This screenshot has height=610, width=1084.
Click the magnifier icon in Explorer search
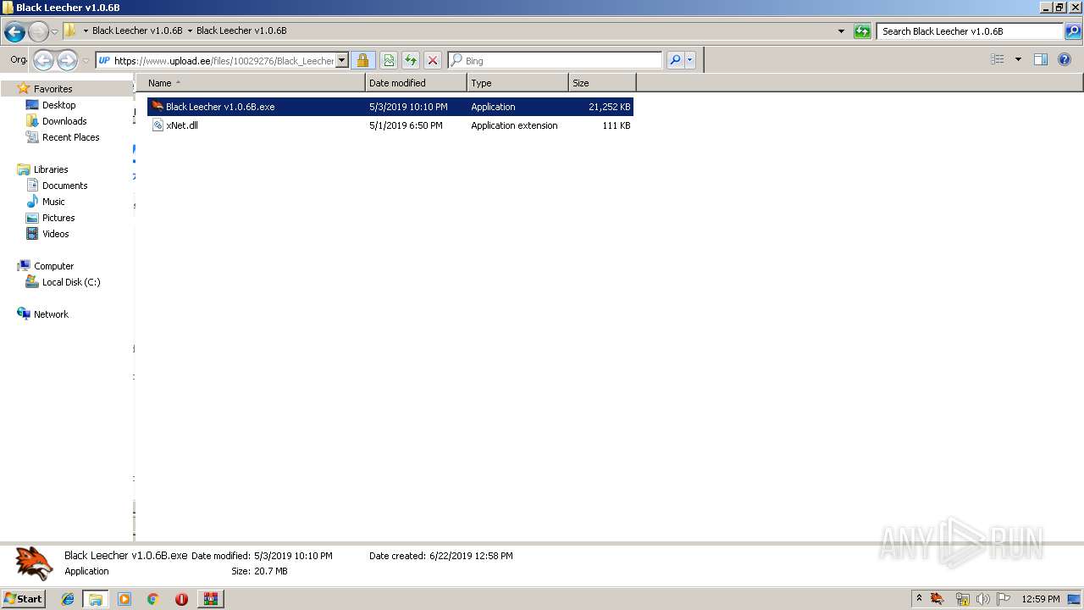pyautogui.click(x=1073, y=31)
